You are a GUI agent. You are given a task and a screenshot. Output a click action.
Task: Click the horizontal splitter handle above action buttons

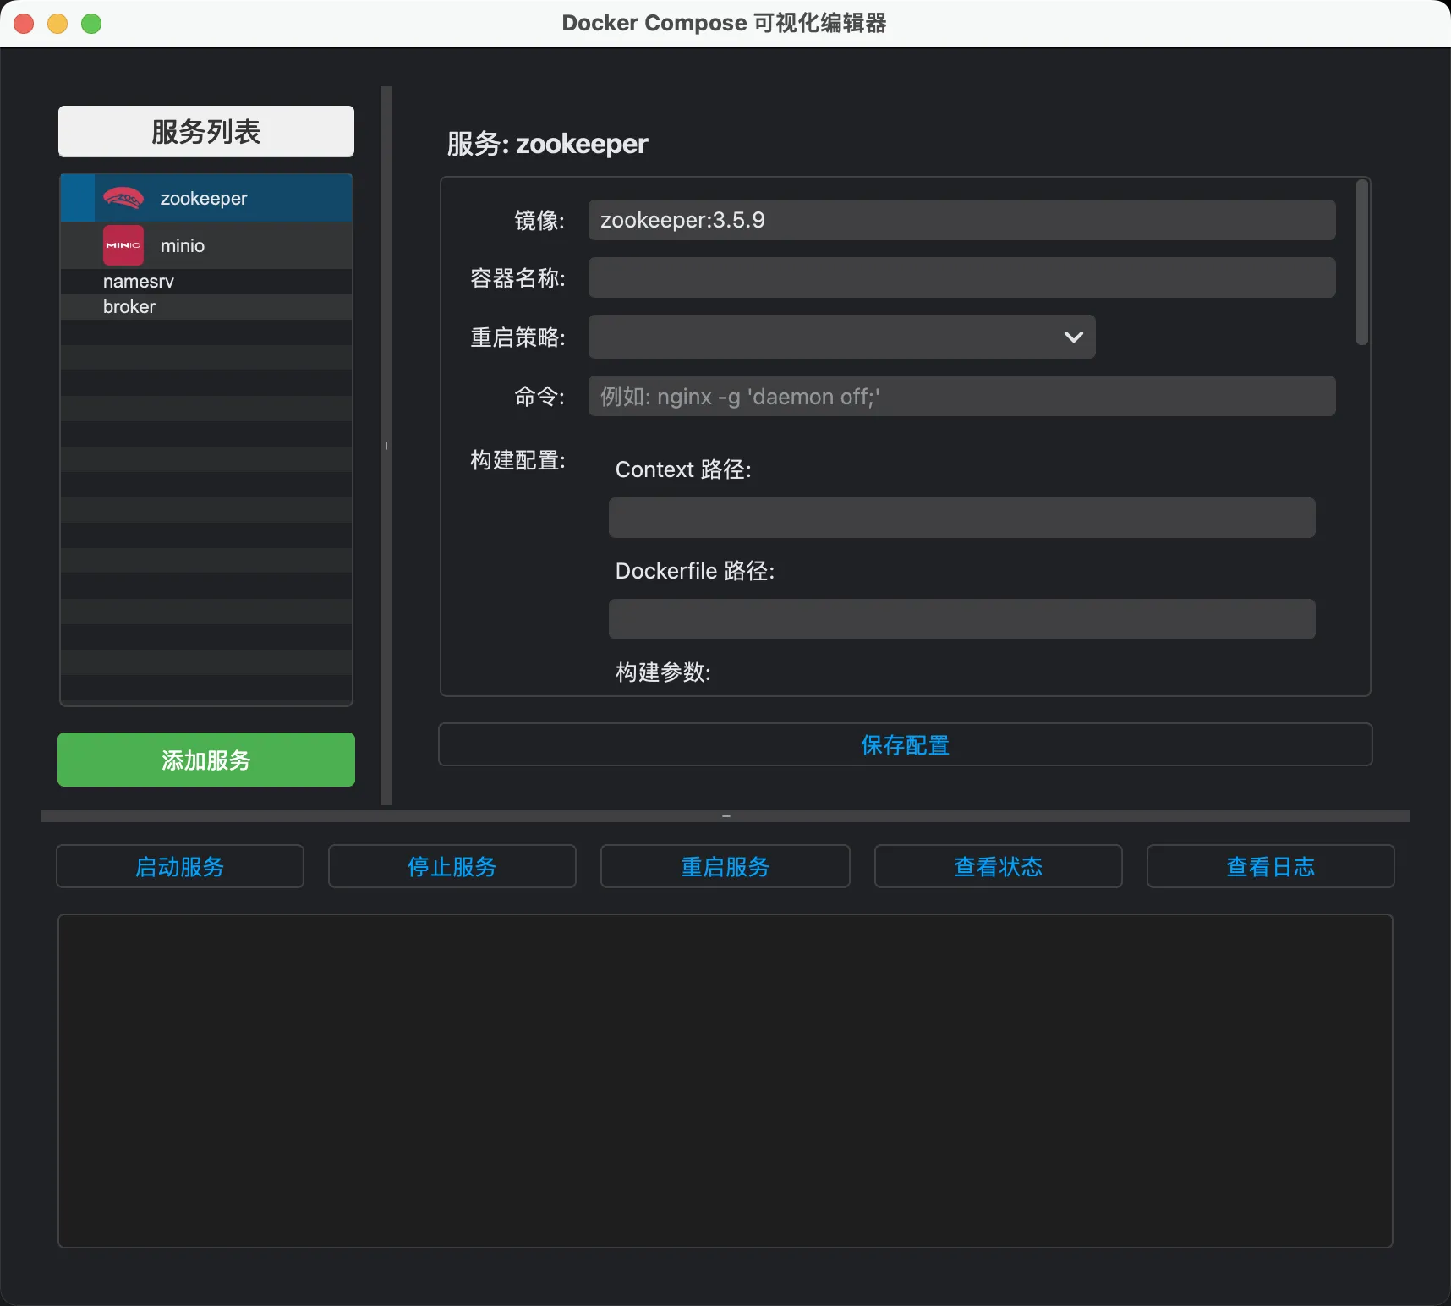pyautogui.click(x=725, y=816)
